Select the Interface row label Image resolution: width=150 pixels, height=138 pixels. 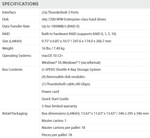click(x=9, y=12)
